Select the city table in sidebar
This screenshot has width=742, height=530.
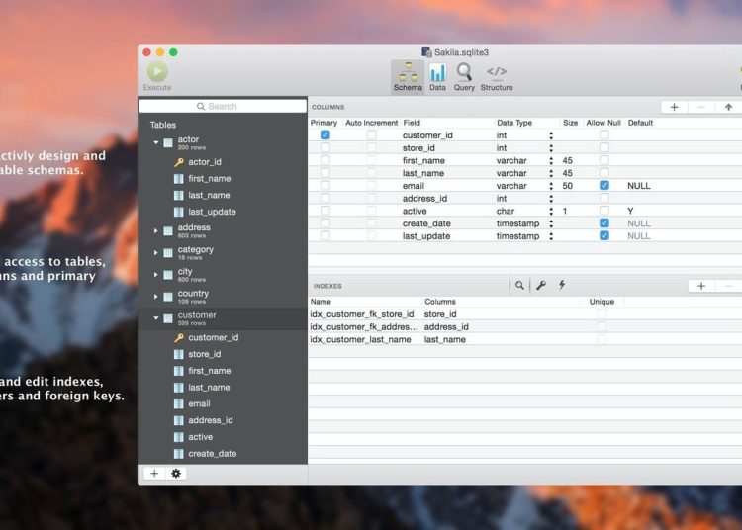[x=185, y=271]
